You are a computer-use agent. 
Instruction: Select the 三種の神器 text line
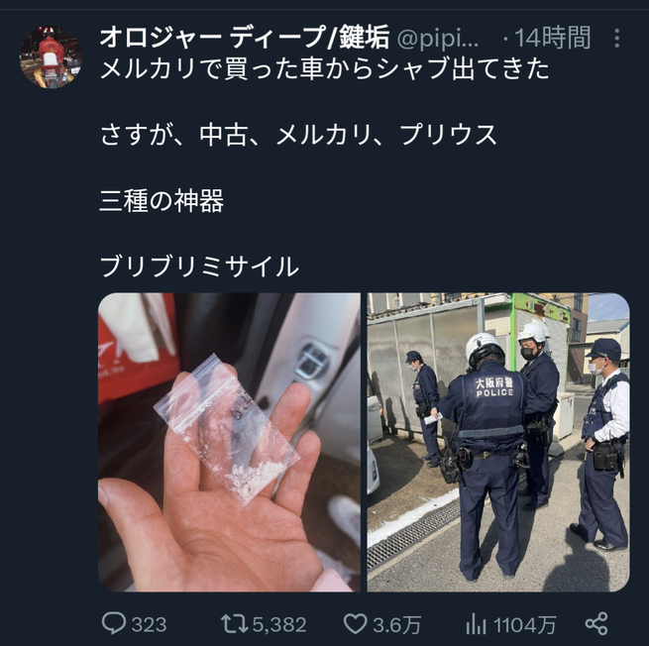(x=162, y=201)
